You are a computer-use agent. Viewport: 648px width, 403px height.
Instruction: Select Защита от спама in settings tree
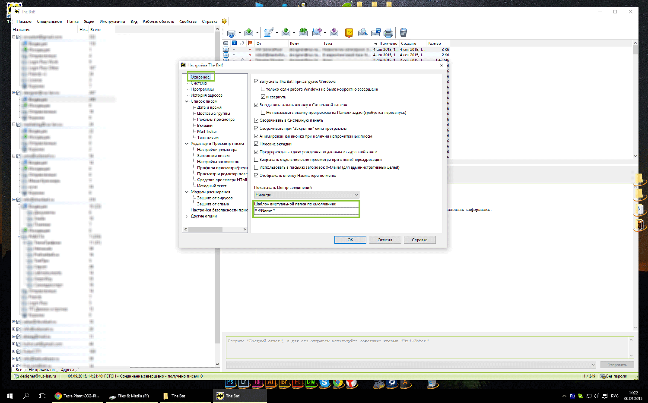(x=213, y=204)
